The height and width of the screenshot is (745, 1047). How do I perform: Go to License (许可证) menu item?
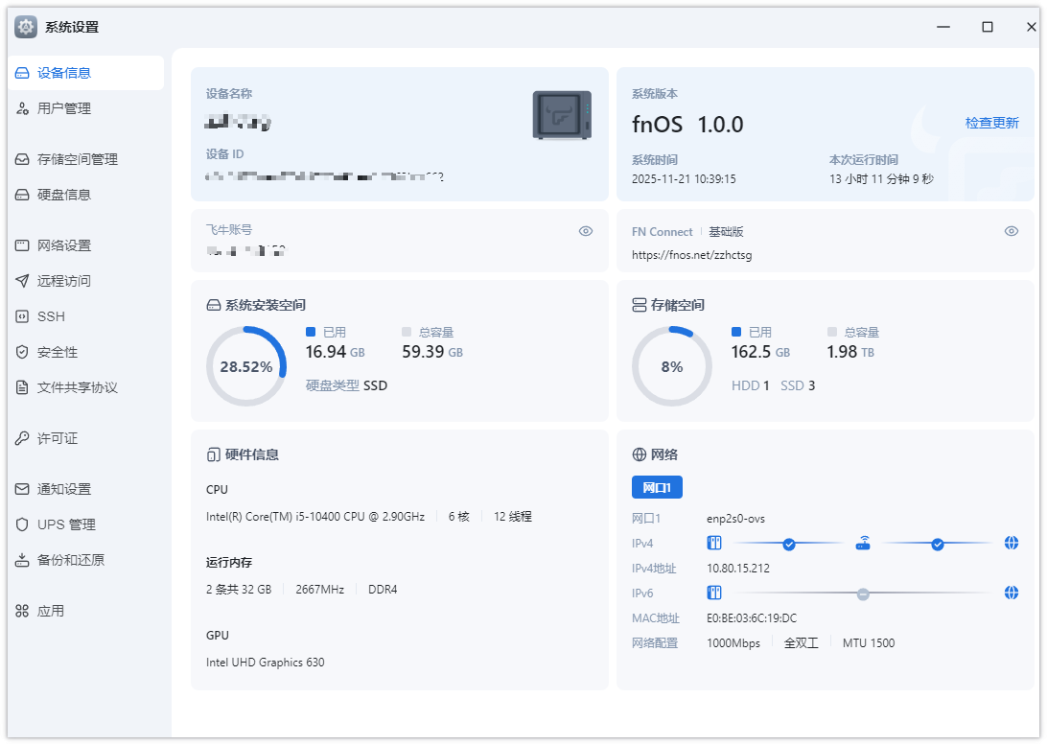click(x=57, y=438)
